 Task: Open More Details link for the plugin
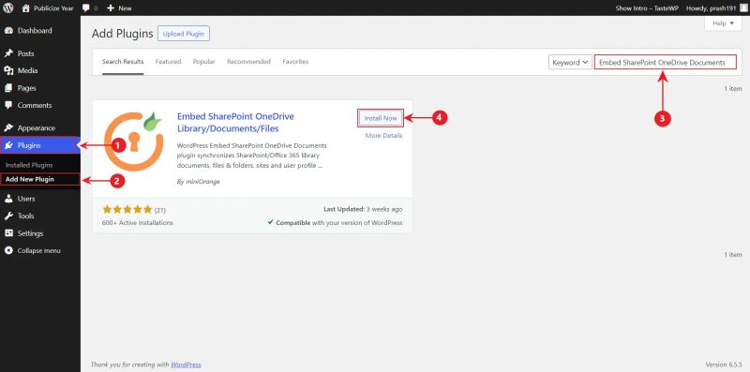click(x=383, y=136)
